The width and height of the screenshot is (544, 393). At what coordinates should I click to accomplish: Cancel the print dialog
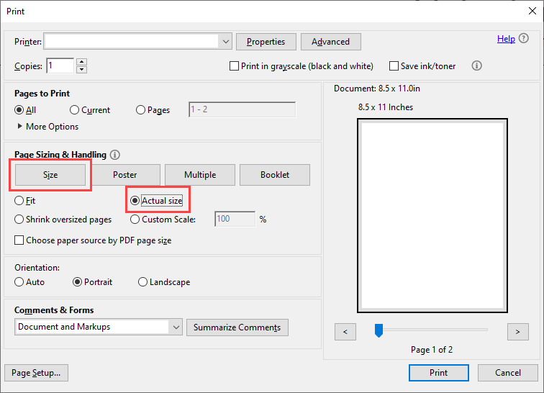[x=508, y=373]
